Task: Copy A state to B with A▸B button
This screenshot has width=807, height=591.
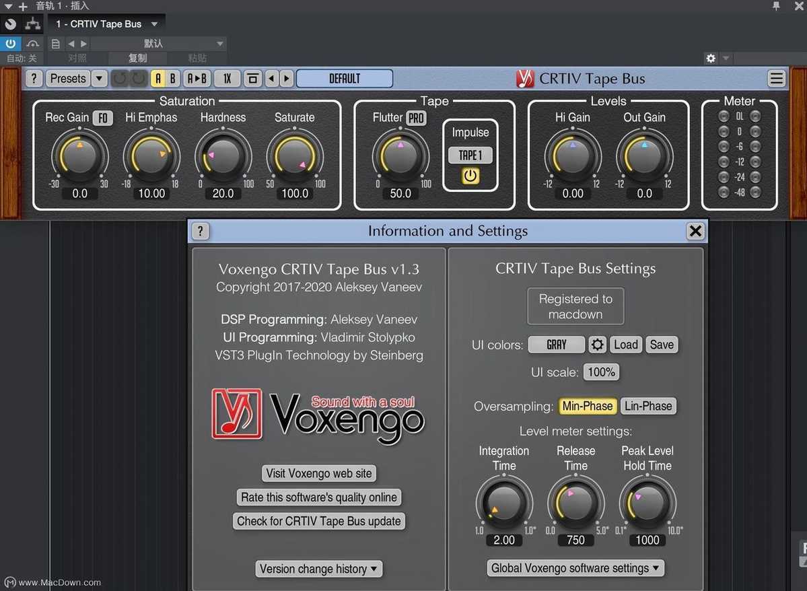Action: 197,79
